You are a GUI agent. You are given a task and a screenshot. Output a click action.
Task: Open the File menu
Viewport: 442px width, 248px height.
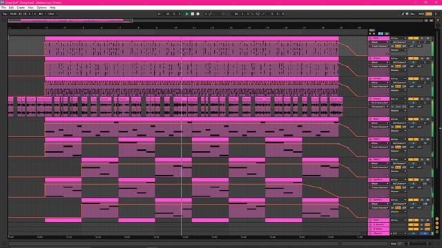[x=3, y=8]
